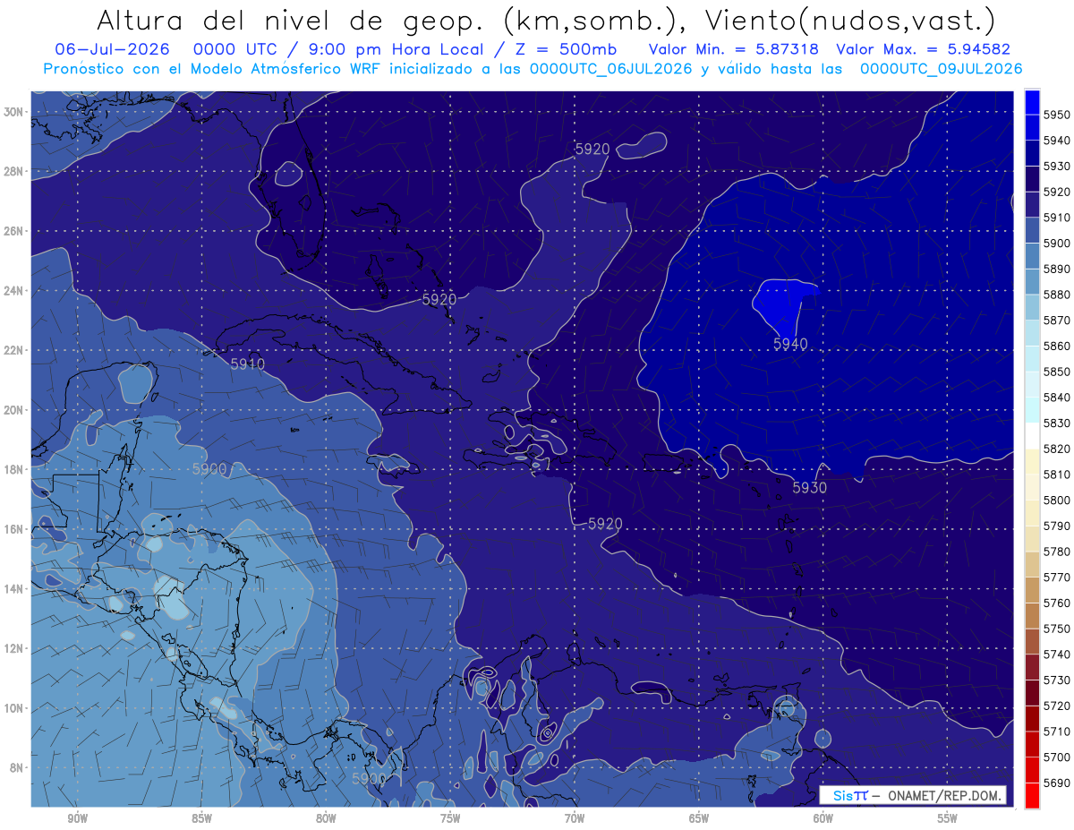
Task: Click the 8N latitude axis label
Action: pyautogui.click(x=17, y=767)
